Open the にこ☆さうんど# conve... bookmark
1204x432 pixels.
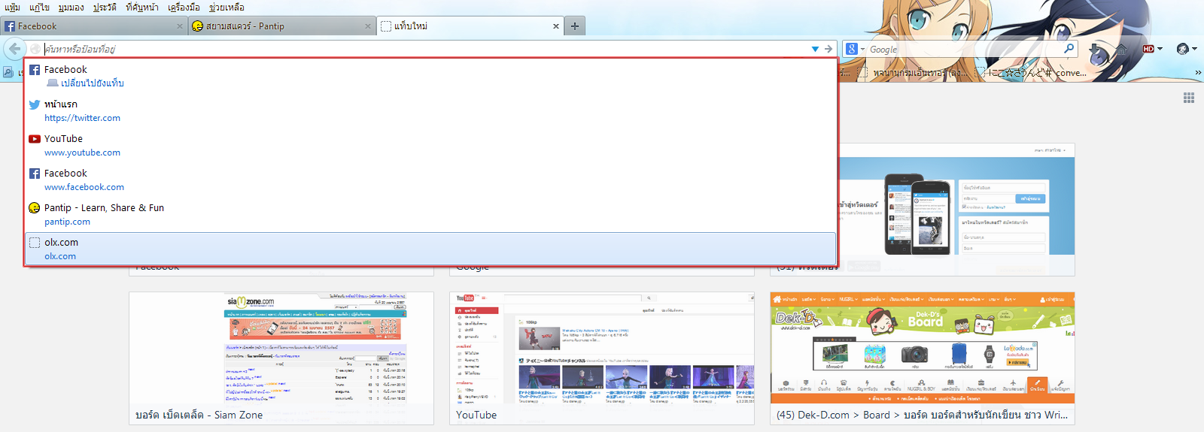point(1031,73)
